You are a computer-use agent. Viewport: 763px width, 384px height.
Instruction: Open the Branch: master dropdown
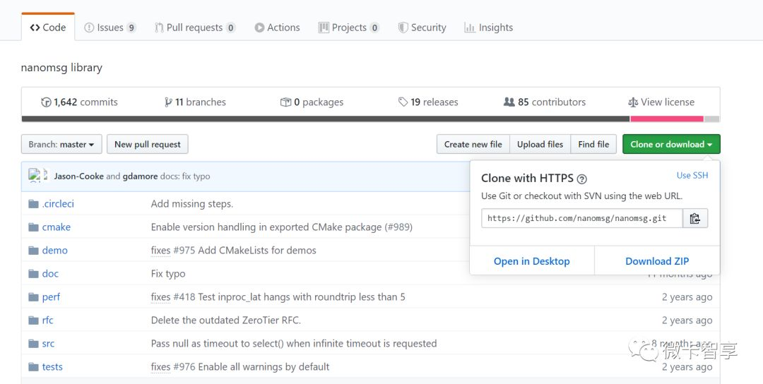[x=61, y=144]
